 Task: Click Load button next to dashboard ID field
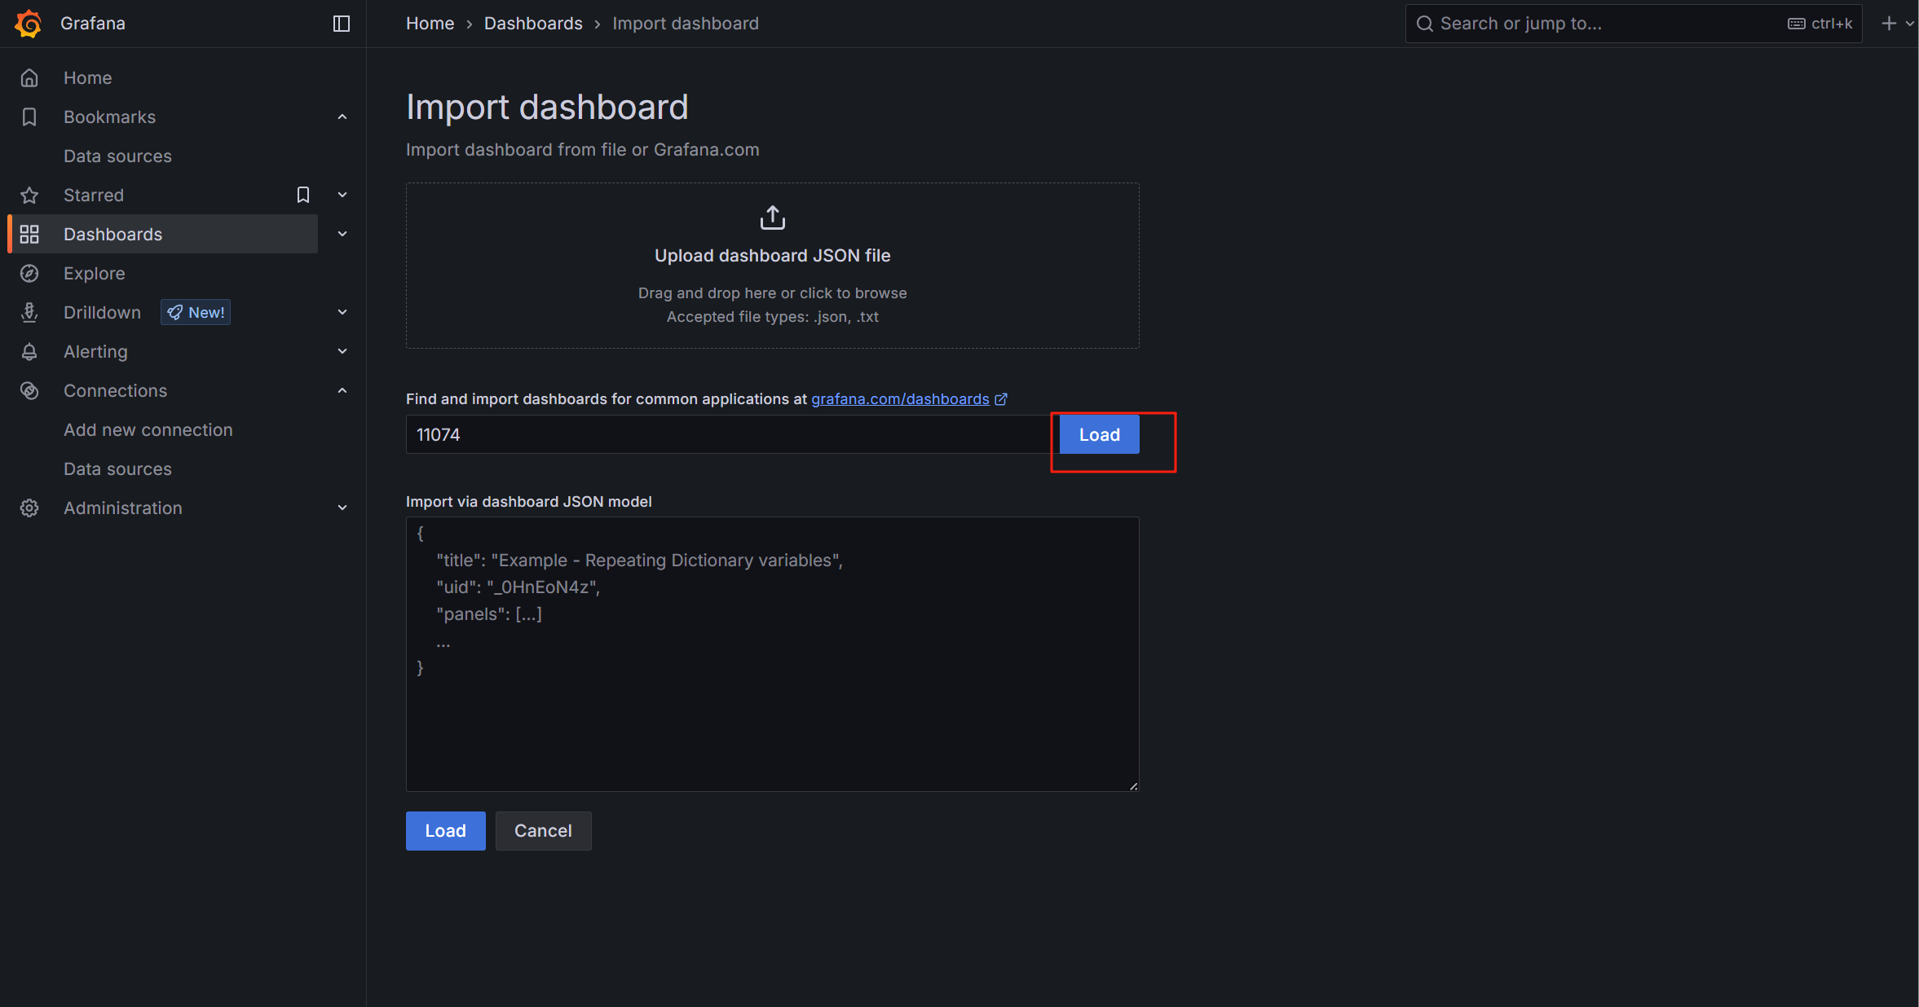click(1099, 435)
